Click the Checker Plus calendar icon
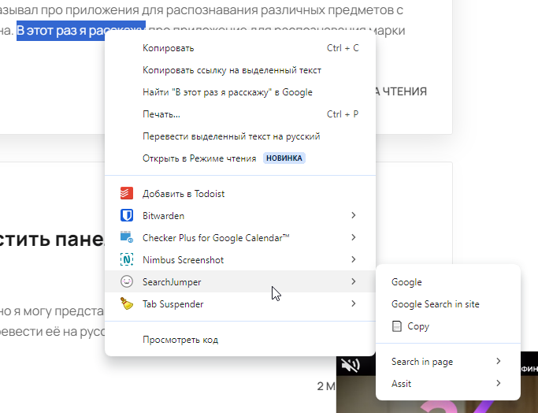The image size is (538, 413). (127, 237)
